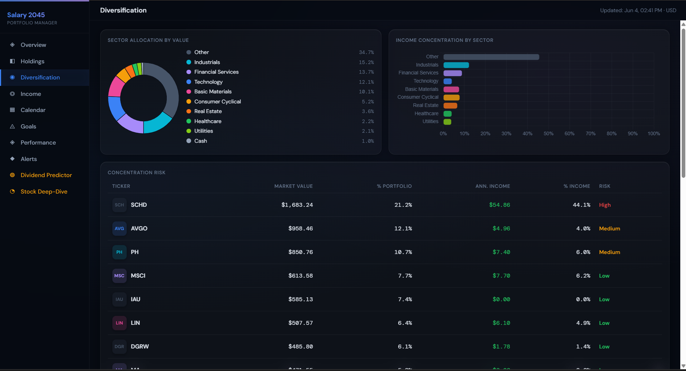The image size is (686, 371).
Task: Click the Holdings sidebar icon
Action: [x=12, y=61]
